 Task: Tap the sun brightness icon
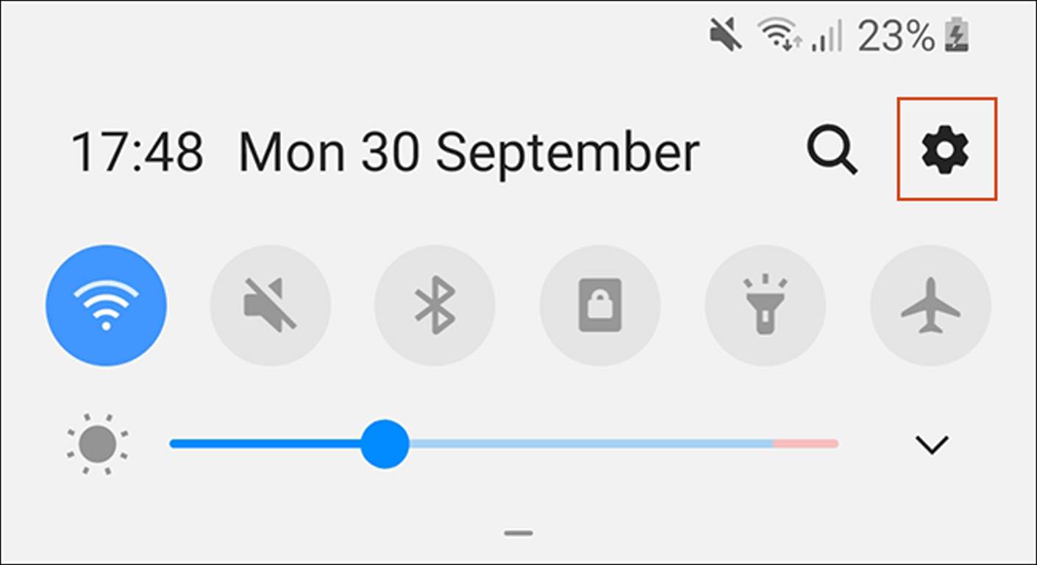[x=97, y=444]
